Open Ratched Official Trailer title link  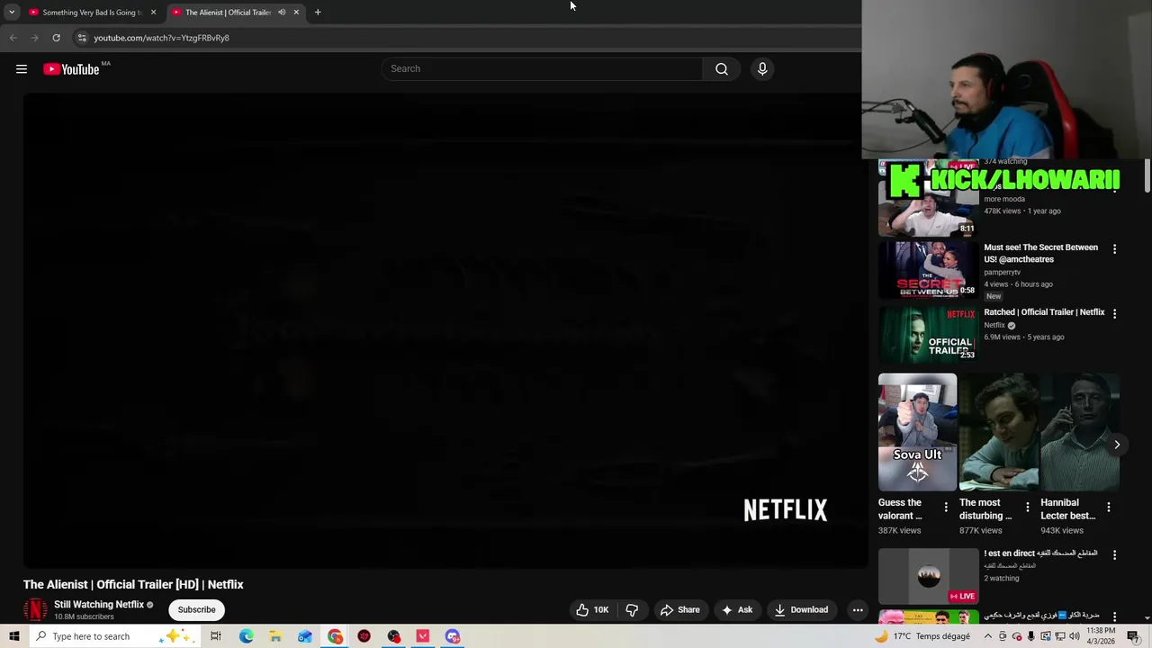1044,312
